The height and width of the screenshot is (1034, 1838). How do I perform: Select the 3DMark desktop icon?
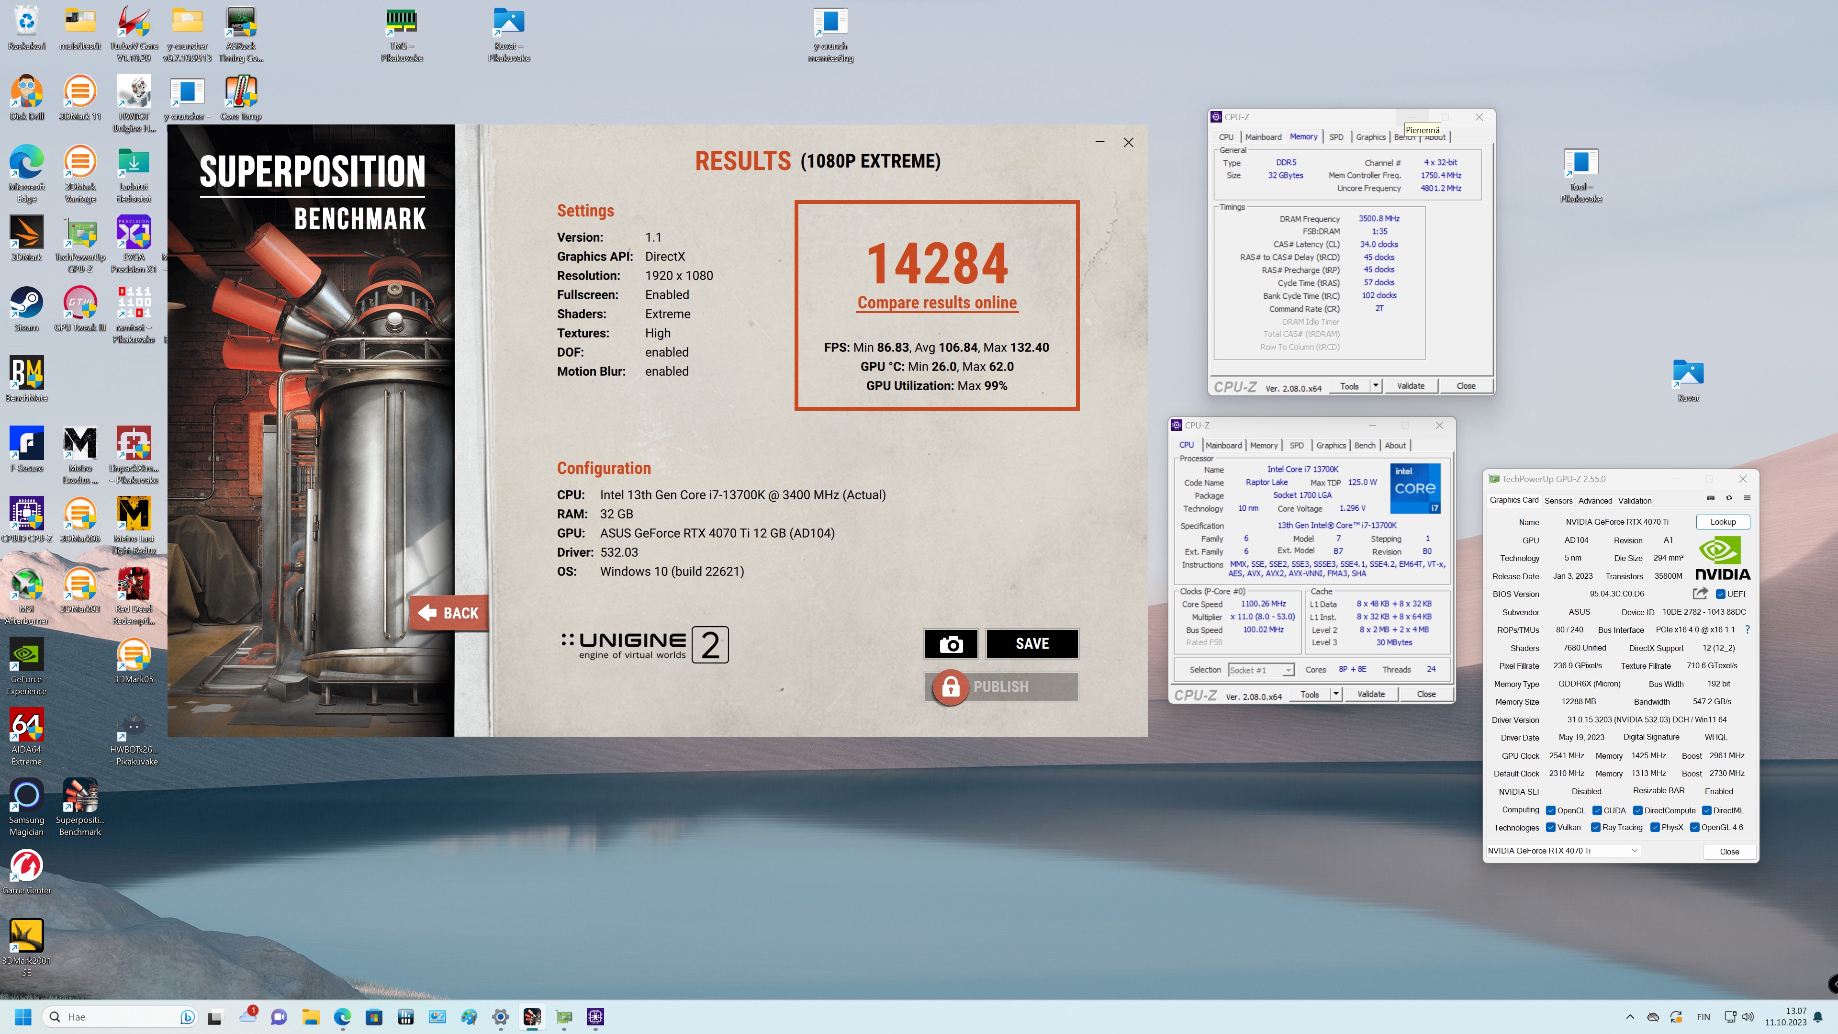(26, 238)
